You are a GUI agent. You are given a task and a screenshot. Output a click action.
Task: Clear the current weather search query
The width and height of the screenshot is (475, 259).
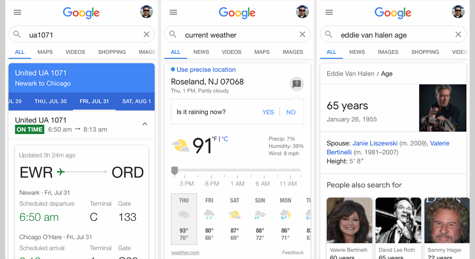pos(302,35)
